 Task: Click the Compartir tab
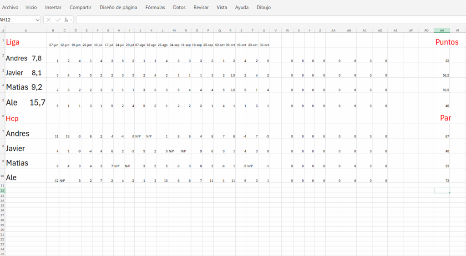click(x=80, y=7)
